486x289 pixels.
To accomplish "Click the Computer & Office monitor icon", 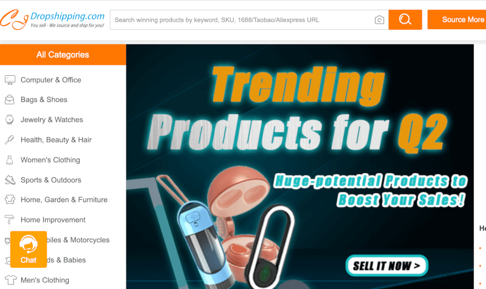I will (x=10, y=80).
